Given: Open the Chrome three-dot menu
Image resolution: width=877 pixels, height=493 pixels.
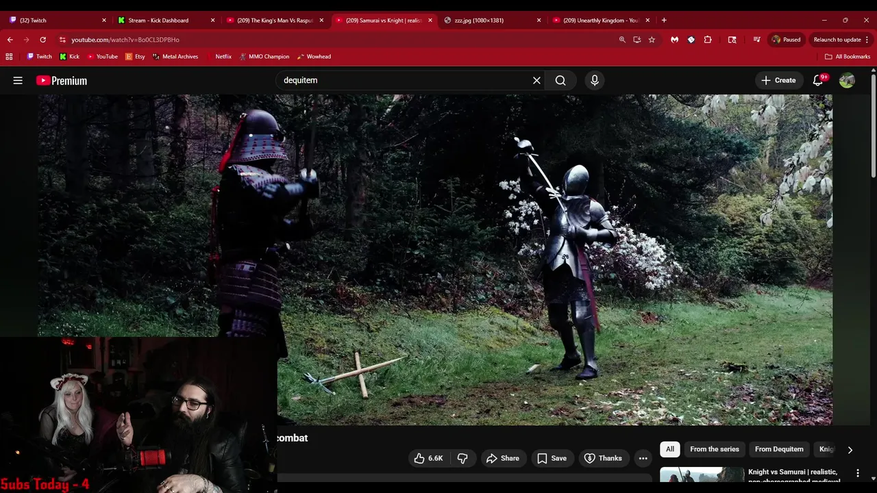Looking at the screenshot, I should point(867,40).
